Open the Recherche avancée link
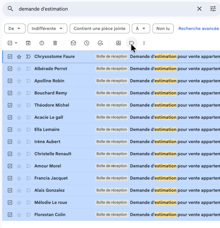Viewport: 220px width, 228px height. tap(199, 28)
